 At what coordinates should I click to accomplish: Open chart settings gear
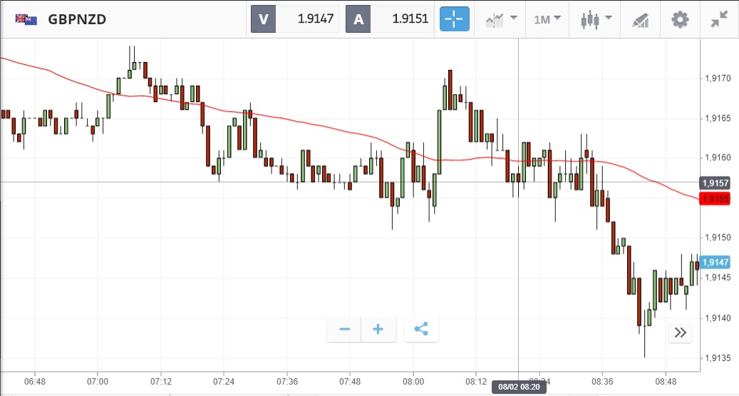point(681,19)
